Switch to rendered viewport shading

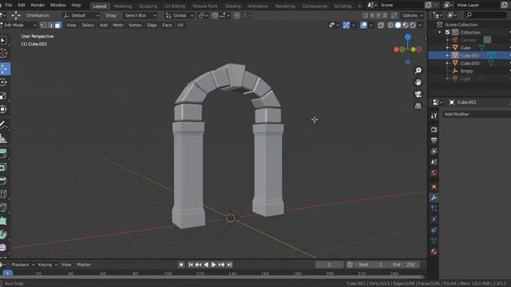413,25
